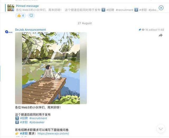Toggle the thumbs-up reaction with 4
Screen dimensions: 169x138
(x=21, y=16)
